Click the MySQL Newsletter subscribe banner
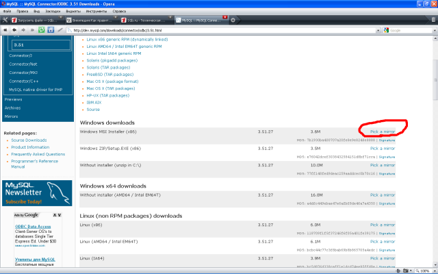 [37, 193]
